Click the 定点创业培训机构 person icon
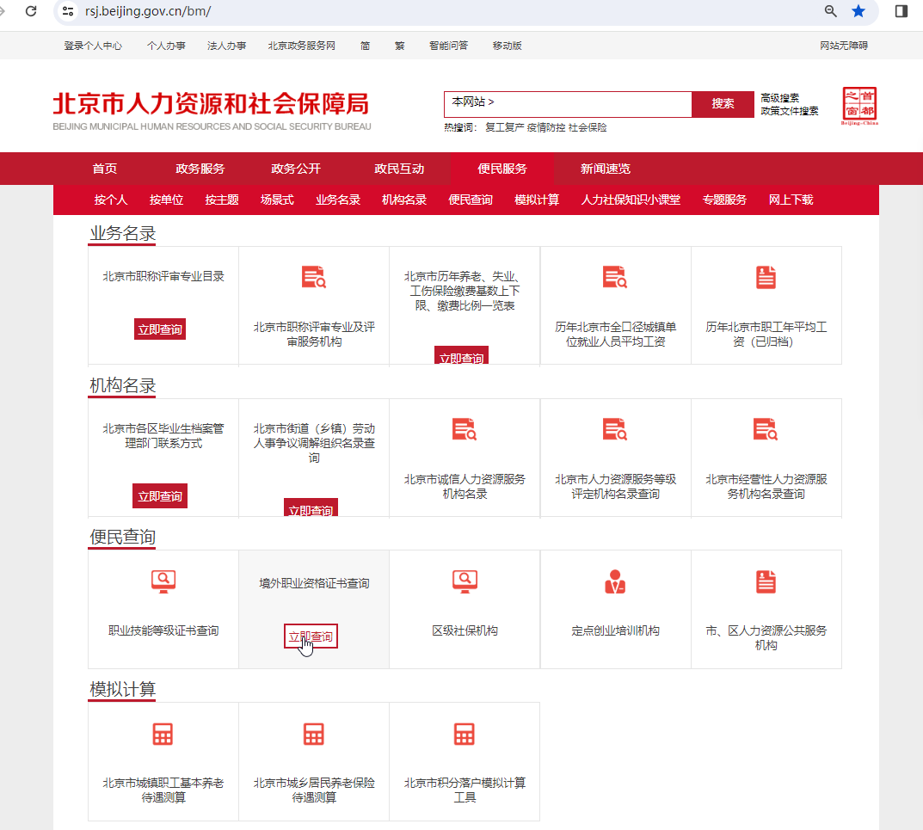The height and width of the screenshot is (830, 923). tap(615, 581)
